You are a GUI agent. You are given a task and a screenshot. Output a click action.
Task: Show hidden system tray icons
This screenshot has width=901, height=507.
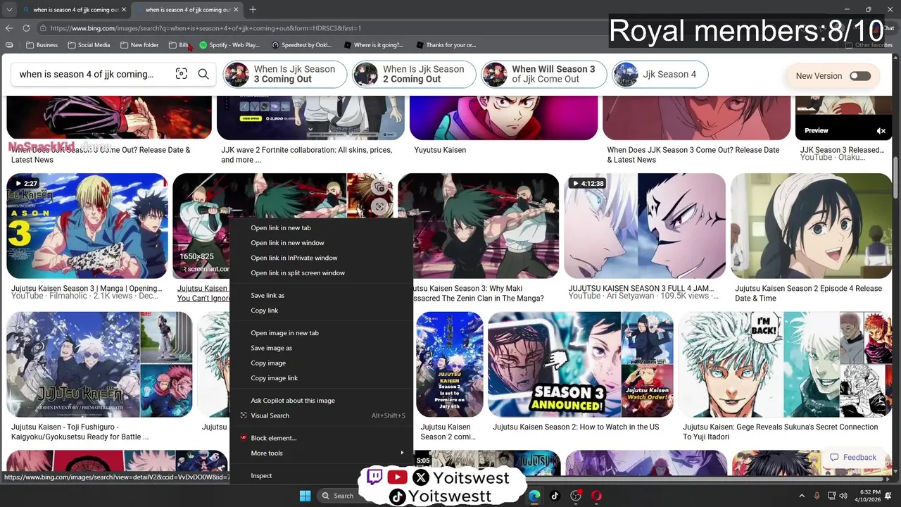[x=801, y=496]
